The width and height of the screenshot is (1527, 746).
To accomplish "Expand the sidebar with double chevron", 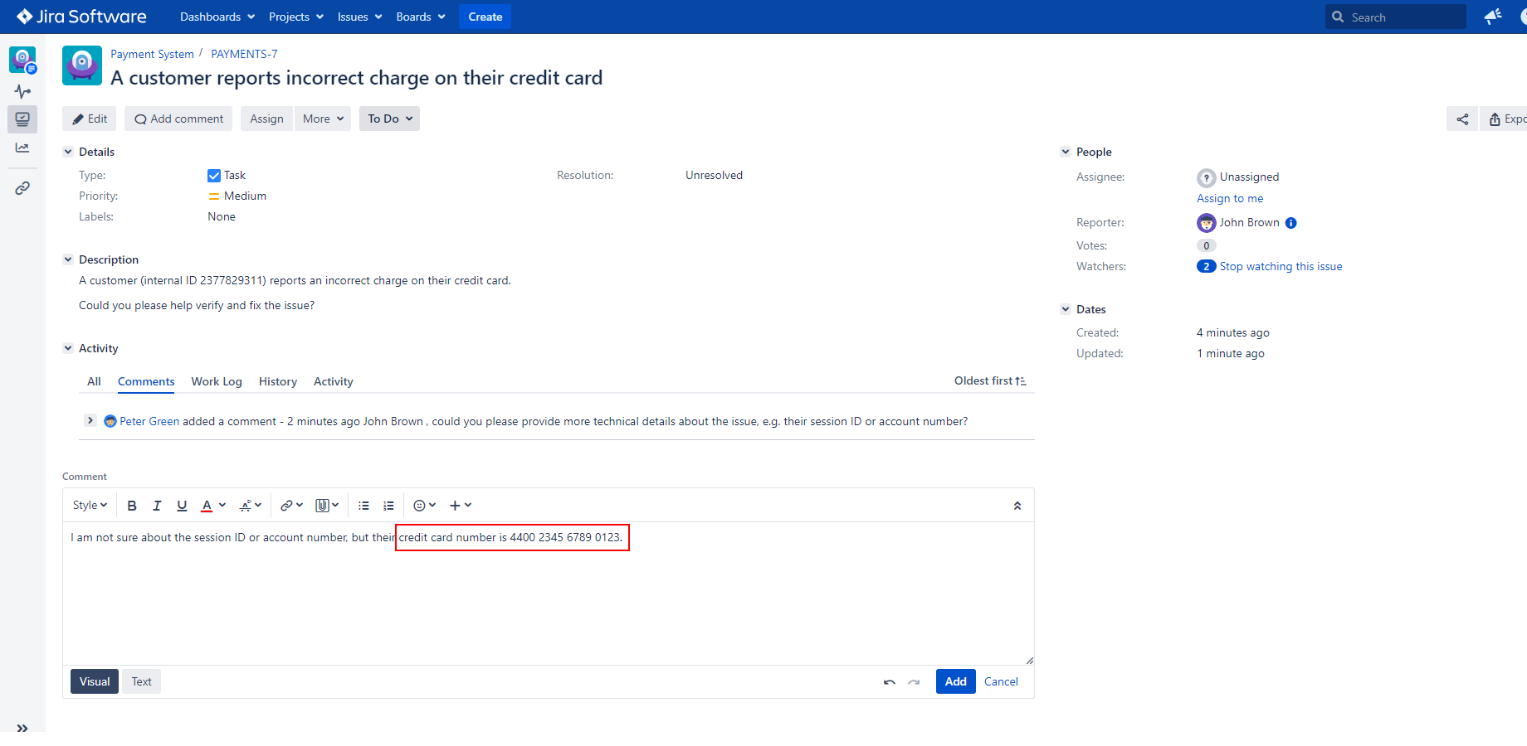I will 22,728.
